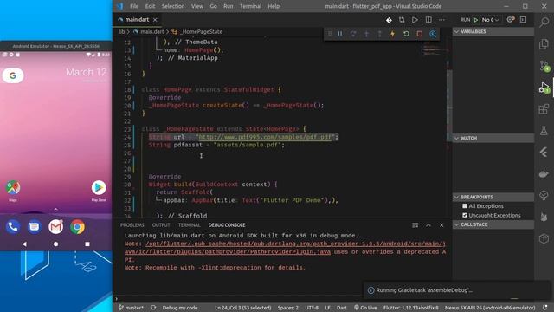Open launch.json via the gear icon
This screenshot has width=554, height=312.
pyautogui.click(x=511, y=20)
